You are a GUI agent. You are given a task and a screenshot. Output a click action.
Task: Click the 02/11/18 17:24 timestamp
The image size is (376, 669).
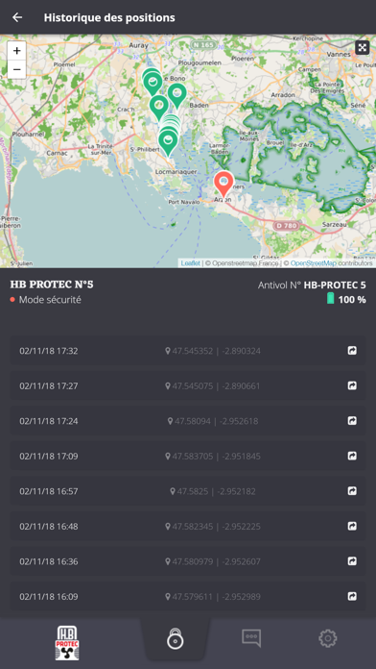(x=49, y=421)
